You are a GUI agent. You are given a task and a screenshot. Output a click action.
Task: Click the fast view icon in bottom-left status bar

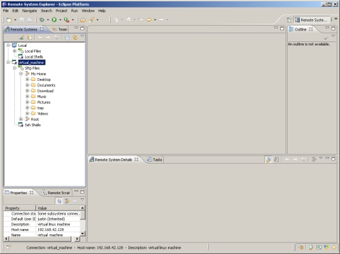tap(9, 247)
